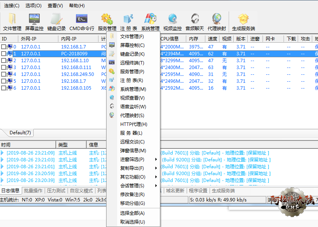The width and height of the screenshot is (318, 227).
Task: Select 选择全部(A) in context menu
Action: [132, 213]
